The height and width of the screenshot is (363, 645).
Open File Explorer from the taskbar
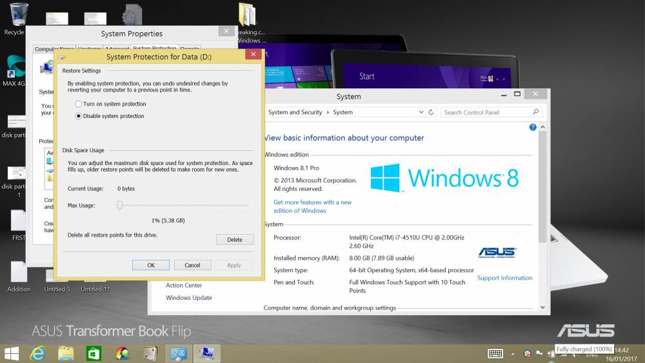tap(66, 353)
